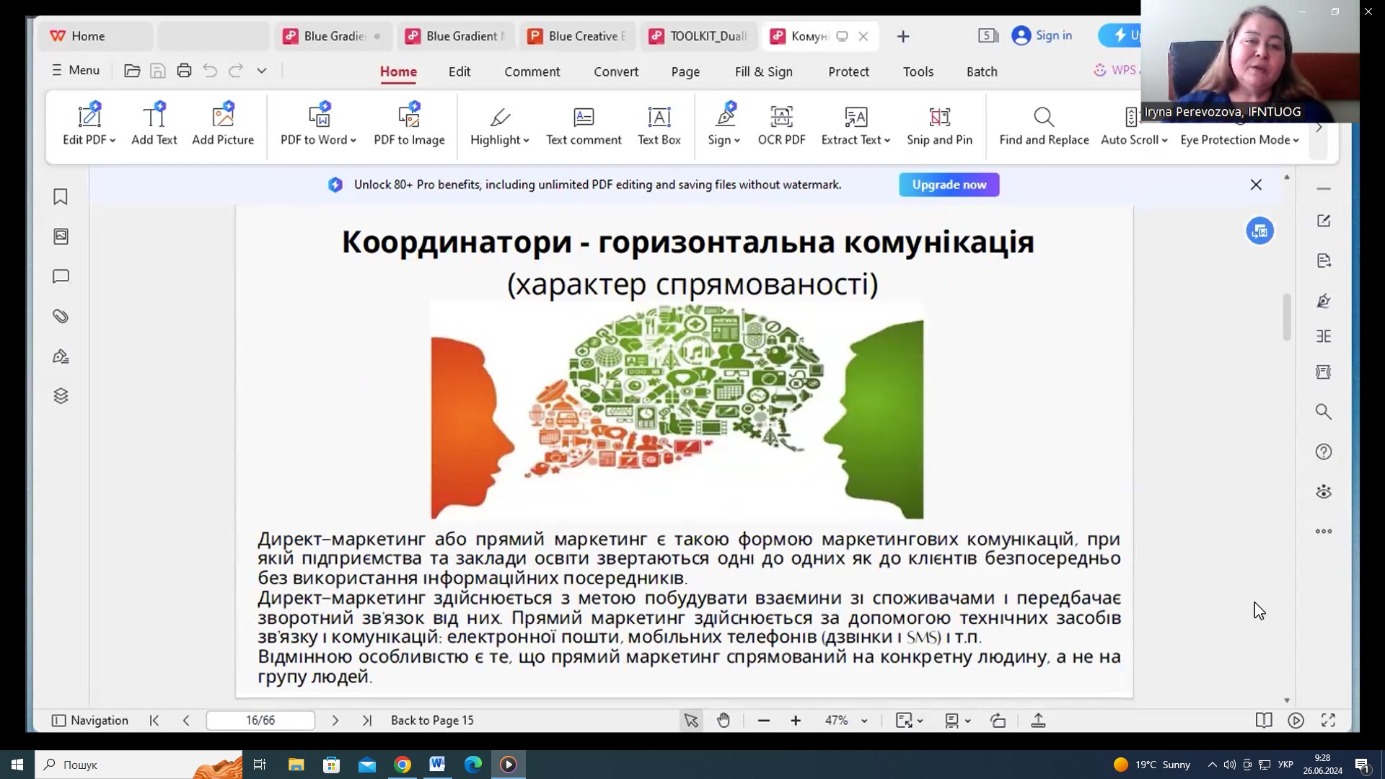Toggle the Navigation pane
The width and height of the screenshot is (1385, 779).
(x=90, y=721)
